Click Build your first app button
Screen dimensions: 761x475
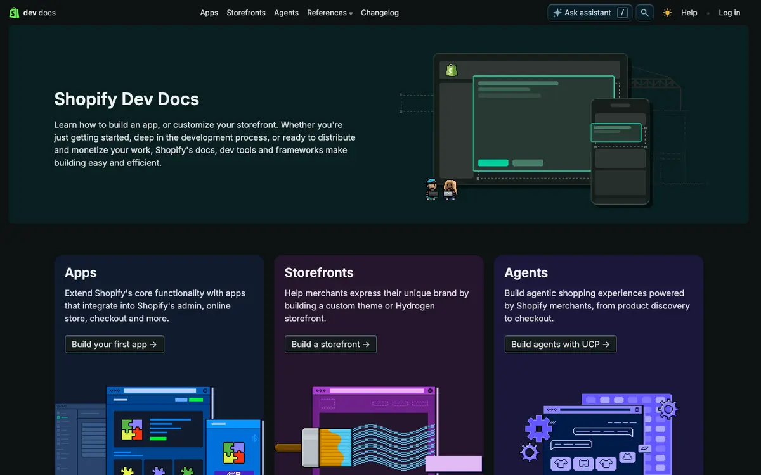point(115,344)
